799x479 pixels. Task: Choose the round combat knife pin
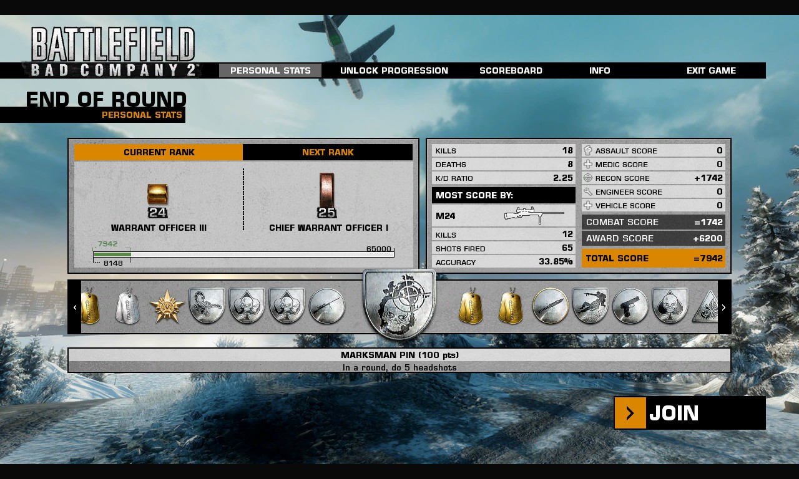(551, 306)
